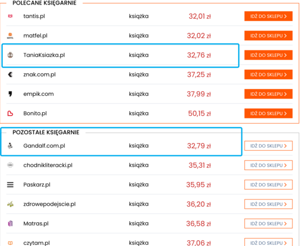Go to Gandalf.com.pl shop outlined button
The image size is (301, 246).
tap(268, 146)
